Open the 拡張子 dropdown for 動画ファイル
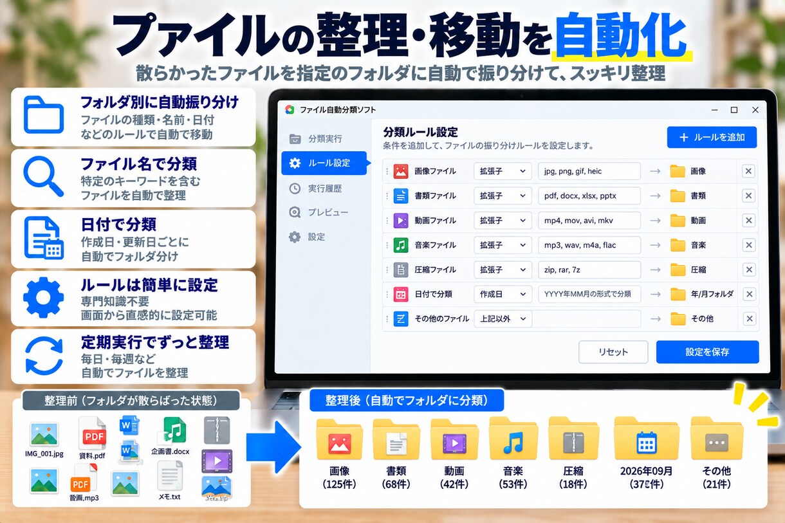Screen dimensions: 785x523 pos(503,221)
